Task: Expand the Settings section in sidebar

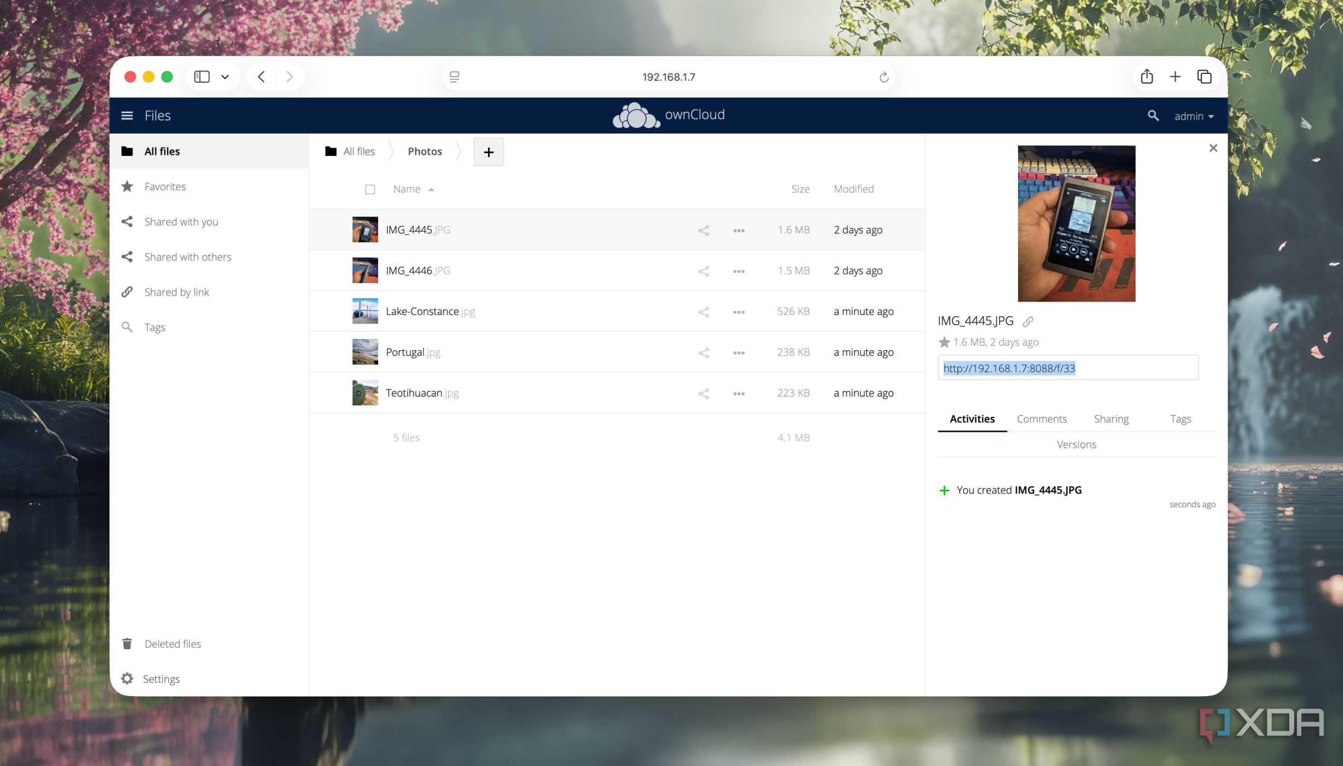Action: pos(209,679)
